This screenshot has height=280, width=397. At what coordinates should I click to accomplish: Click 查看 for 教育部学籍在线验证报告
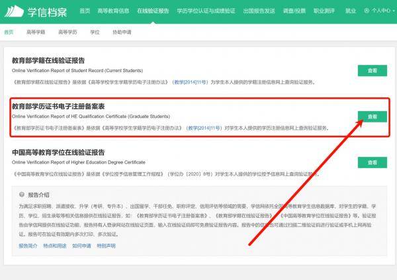[x=372, y=70]
